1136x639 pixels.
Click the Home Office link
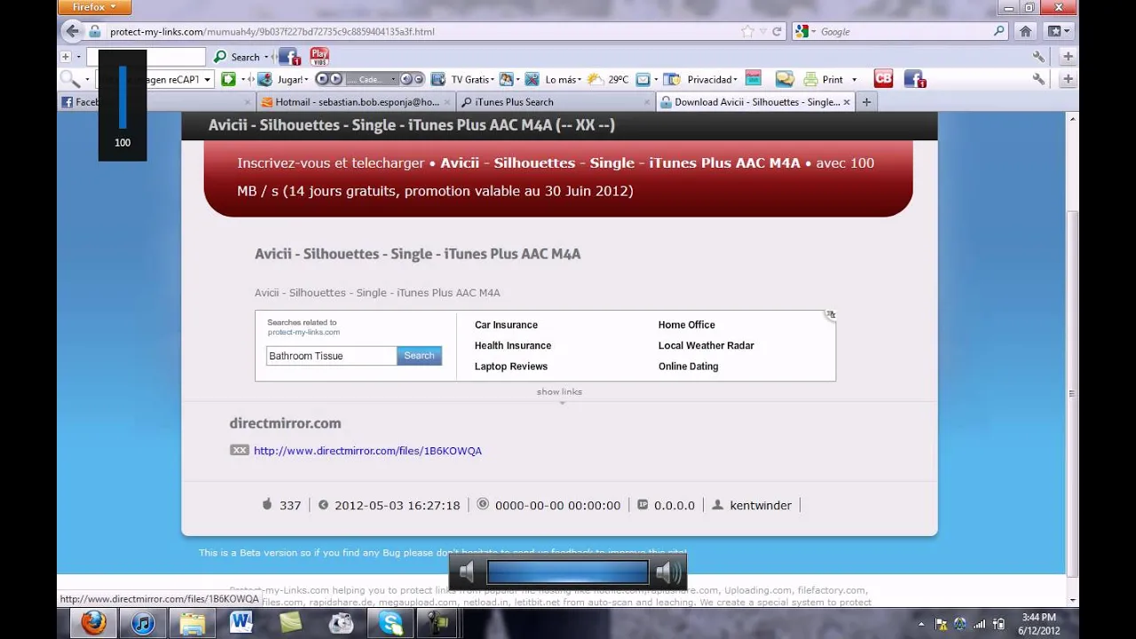[x=687, y=325]
